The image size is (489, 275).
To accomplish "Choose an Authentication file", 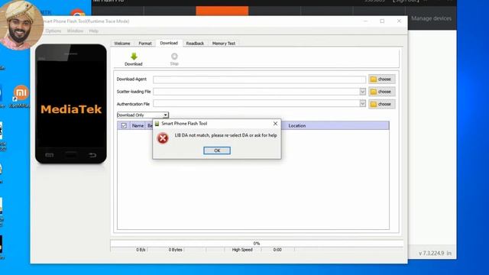I will [x=382, y=104].
